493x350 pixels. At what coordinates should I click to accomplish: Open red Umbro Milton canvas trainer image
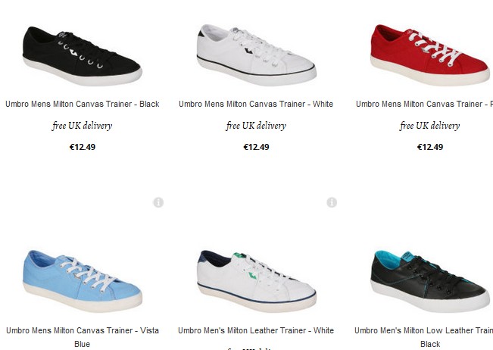(430, 55)
